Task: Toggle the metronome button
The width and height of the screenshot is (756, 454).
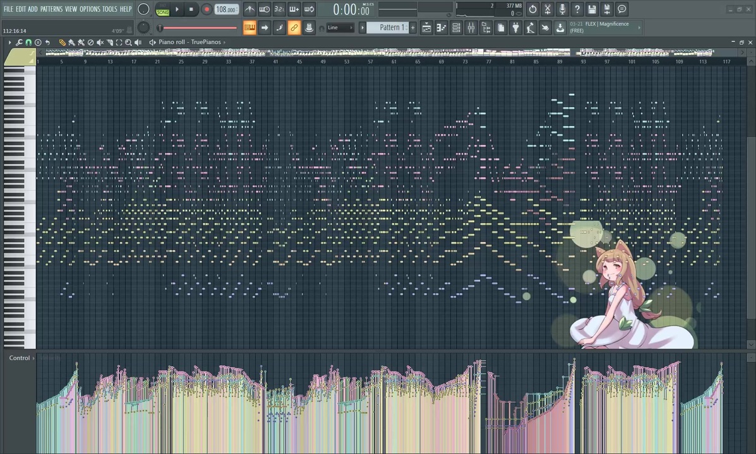Action: 249,9
